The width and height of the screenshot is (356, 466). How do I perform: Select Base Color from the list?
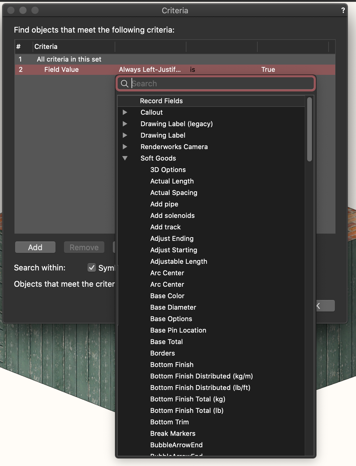[167, 296]
